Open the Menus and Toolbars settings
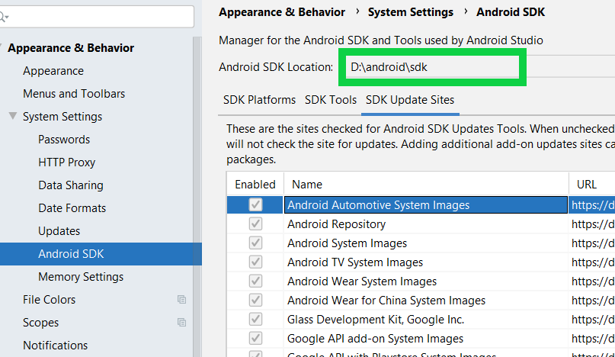The width and height of the screenshot is (615, 357). click(x=74, y=94)
